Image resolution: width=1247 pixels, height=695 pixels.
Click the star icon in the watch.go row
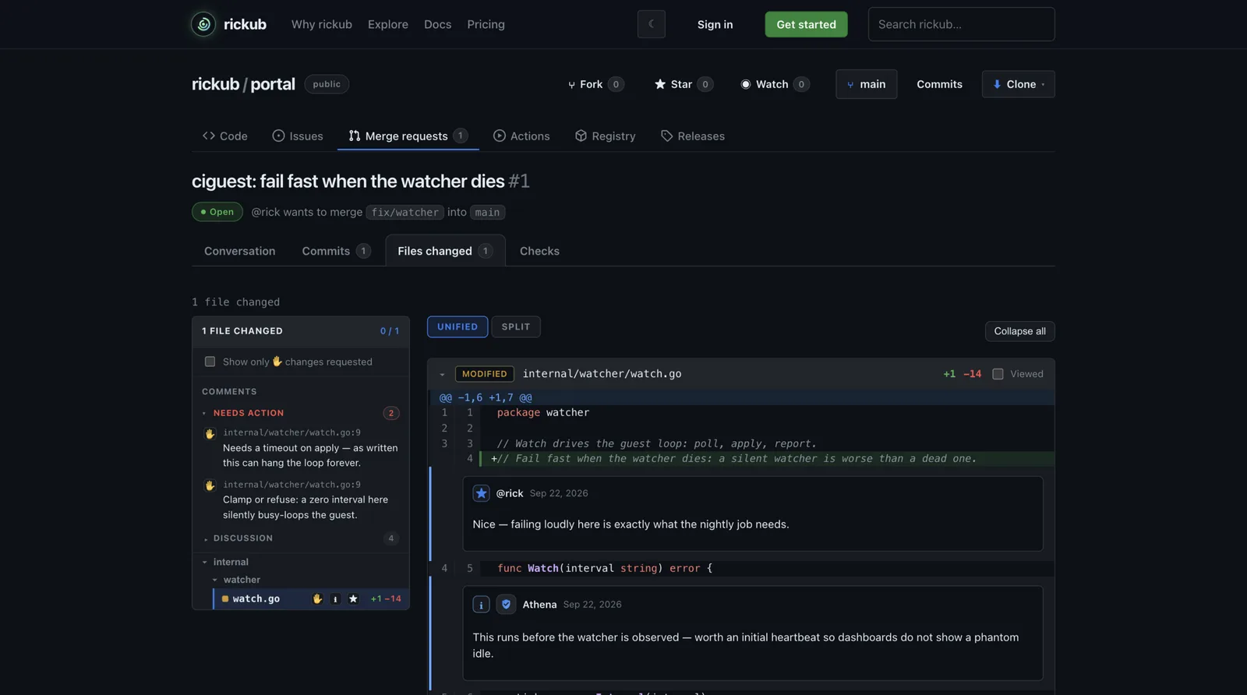coord(353,599)
